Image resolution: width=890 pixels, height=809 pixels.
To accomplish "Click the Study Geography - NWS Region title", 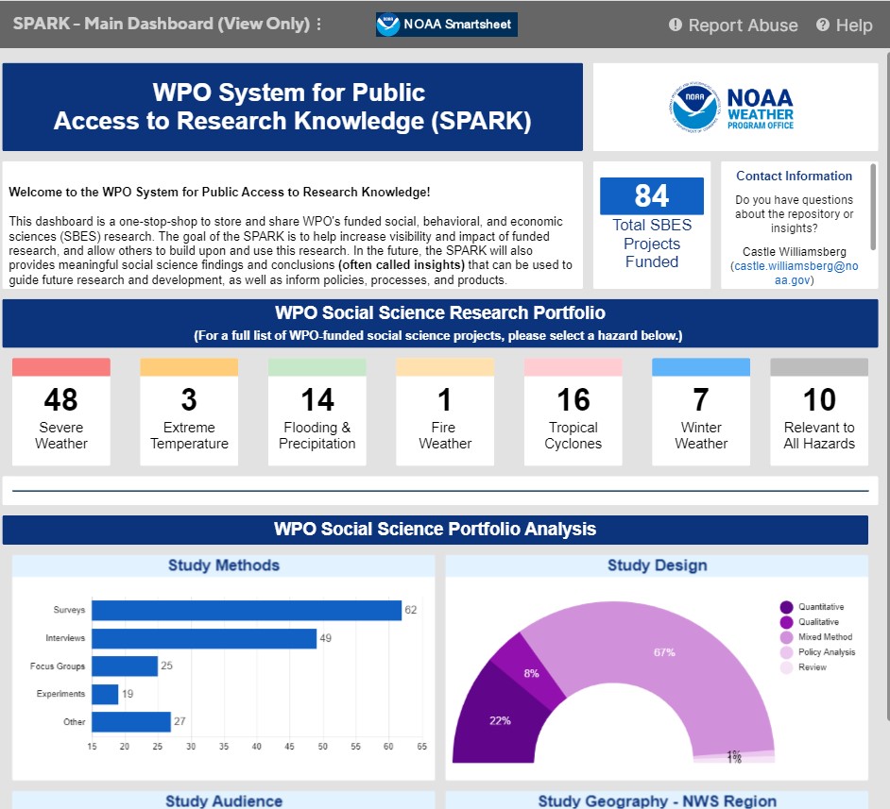I will pyautogui.click(x=658, y=801).
